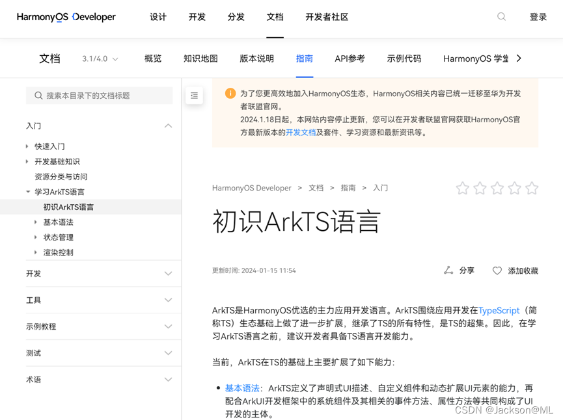Focus the 搜索本目录下的文档标题 search field
Image resolution: width=563 pixels, height=420 pixels.
pos(99,96)
